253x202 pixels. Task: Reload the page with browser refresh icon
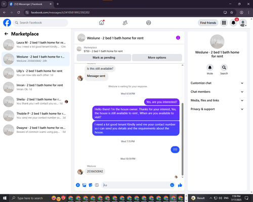(x=19, y=13)
